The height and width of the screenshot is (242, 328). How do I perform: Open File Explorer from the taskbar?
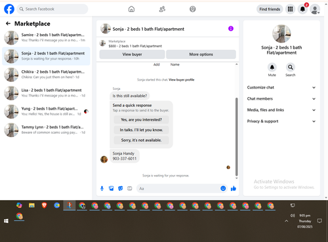31,205
